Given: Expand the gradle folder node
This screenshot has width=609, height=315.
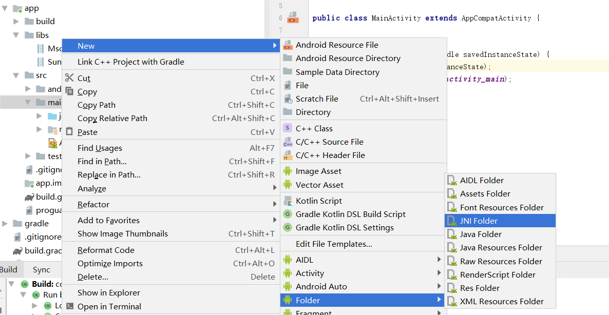Looking at the screenshot, I should [x=5, y=224].
